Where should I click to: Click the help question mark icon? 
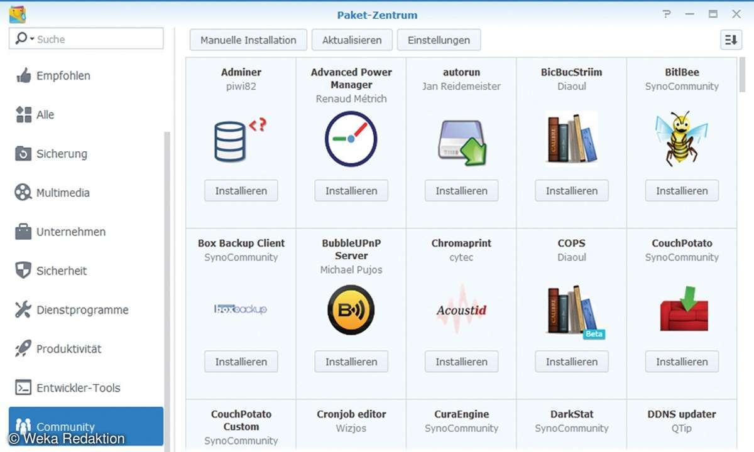[667, 14]
